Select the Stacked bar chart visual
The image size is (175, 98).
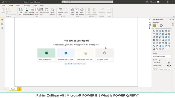point(154,31)
